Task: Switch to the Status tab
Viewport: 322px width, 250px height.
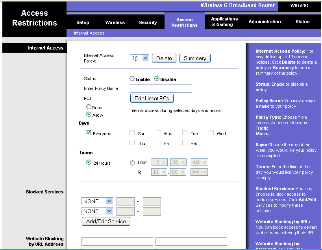Action: [302, 22]
